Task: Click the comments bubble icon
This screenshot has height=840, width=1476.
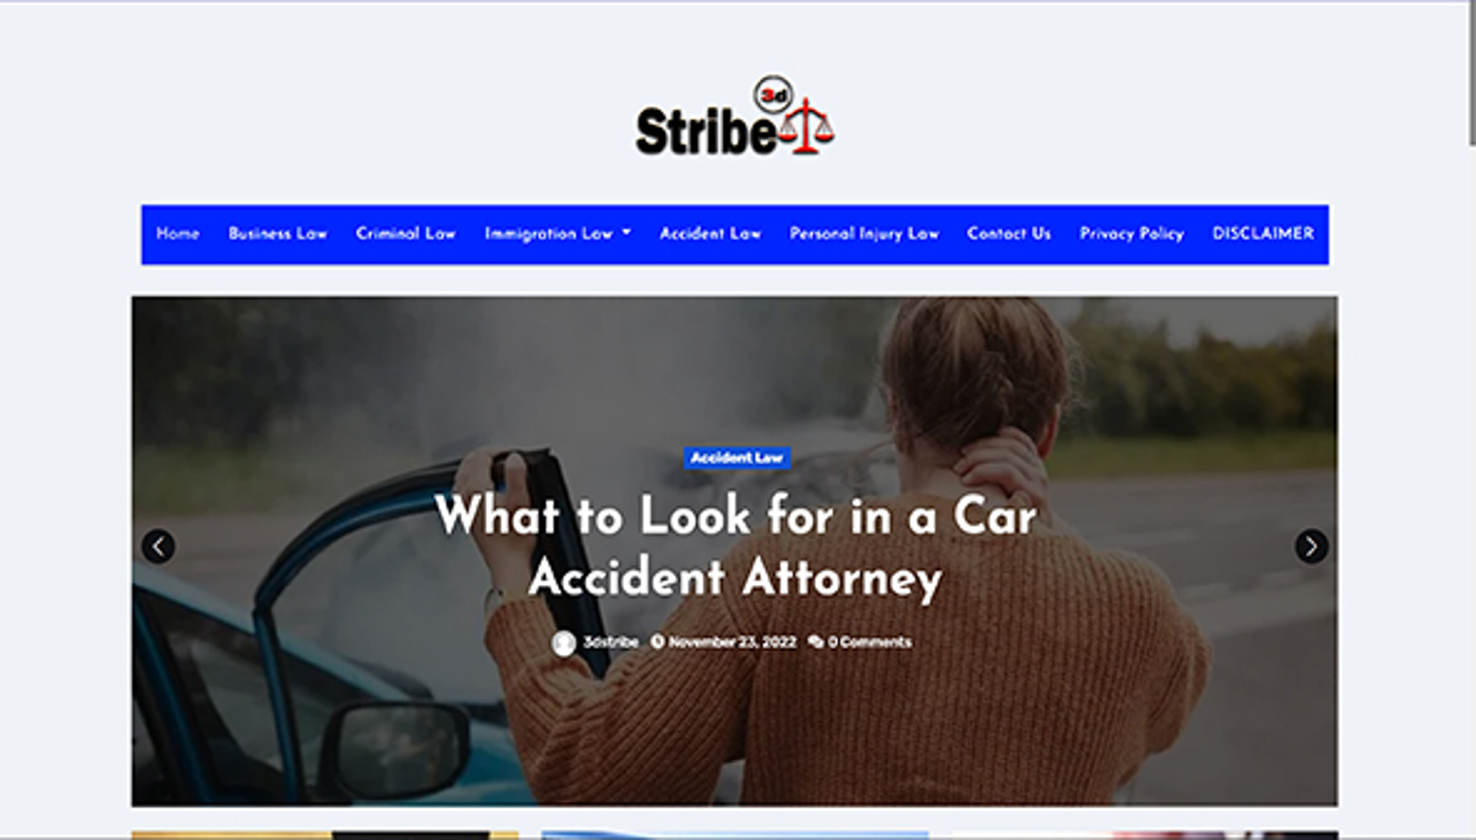Action: pos(815,642)
